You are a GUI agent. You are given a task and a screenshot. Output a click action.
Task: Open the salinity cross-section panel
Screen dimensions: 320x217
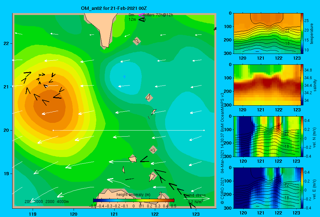point(267,85)
